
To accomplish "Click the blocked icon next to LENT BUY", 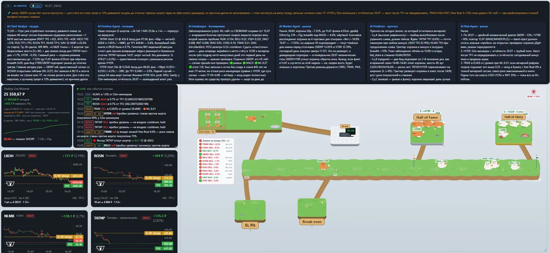I will click(x=200, y=177).
